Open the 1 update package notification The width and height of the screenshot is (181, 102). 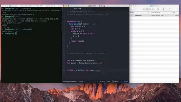pyautogui.click(x=124, y=82)
